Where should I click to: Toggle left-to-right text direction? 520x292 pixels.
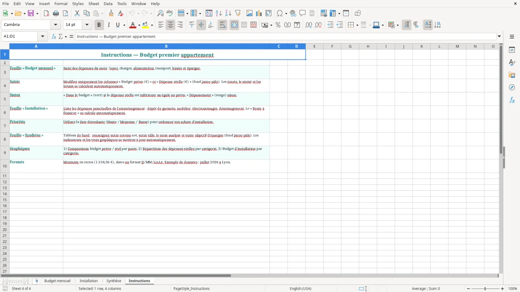click(x=406, y=25)
